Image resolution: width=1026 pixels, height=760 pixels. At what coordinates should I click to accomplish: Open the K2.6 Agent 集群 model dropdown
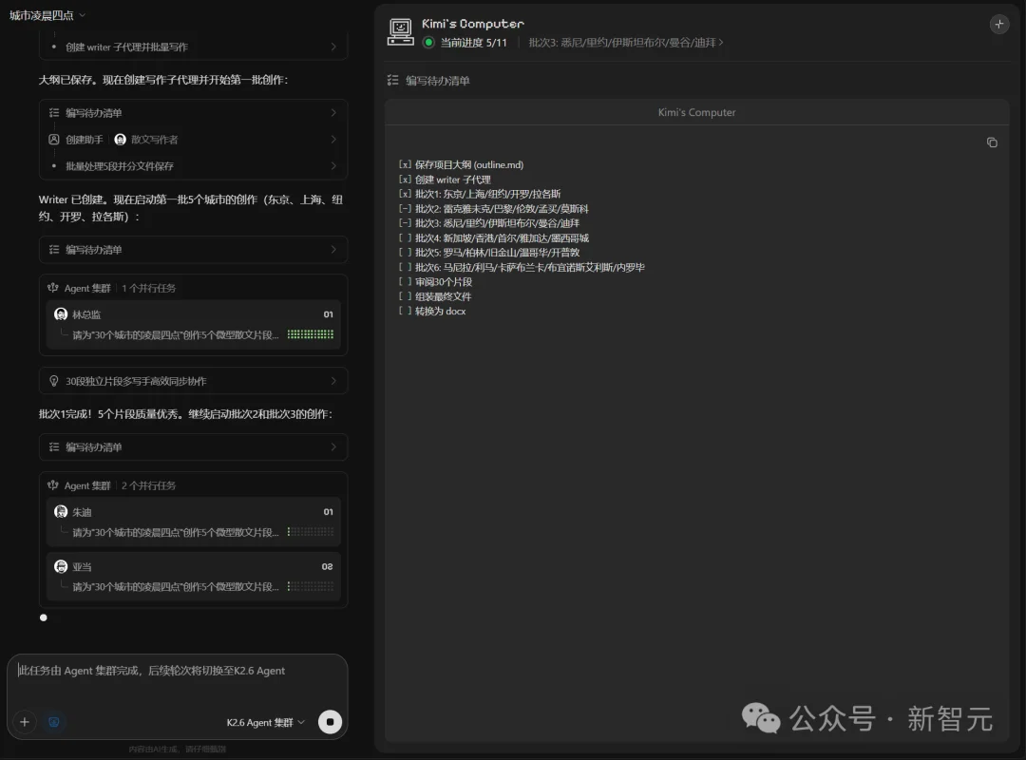point(265,723)
